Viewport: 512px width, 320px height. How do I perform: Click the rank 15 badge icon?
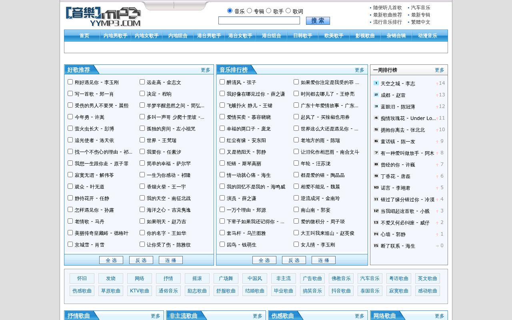point(376,246)
